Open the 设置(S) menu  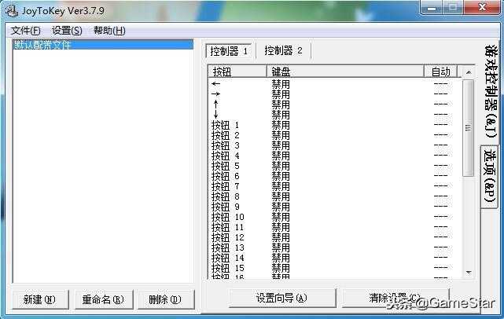click(x=67, y=31)
